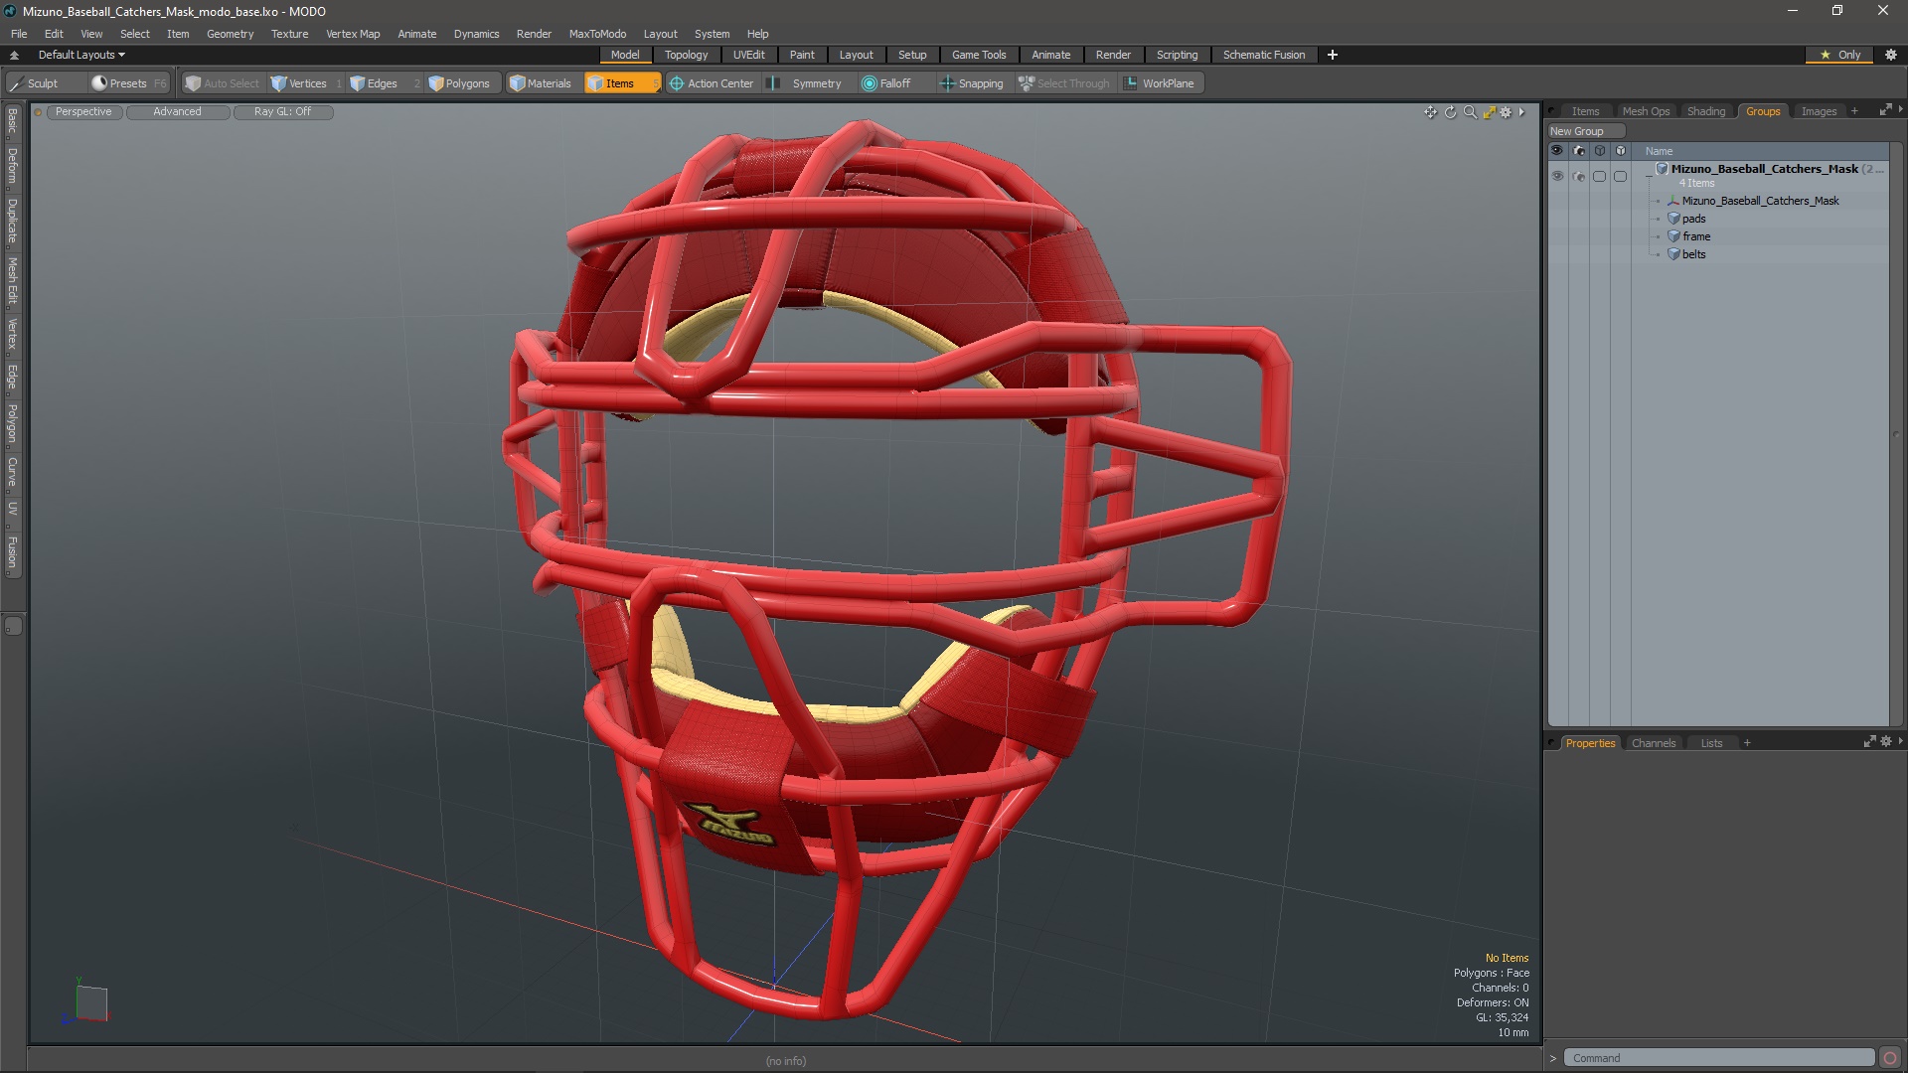Click the viewport rotate icon
The height and width of the screenshot is (1073, 1908).
coord(1450,112)
